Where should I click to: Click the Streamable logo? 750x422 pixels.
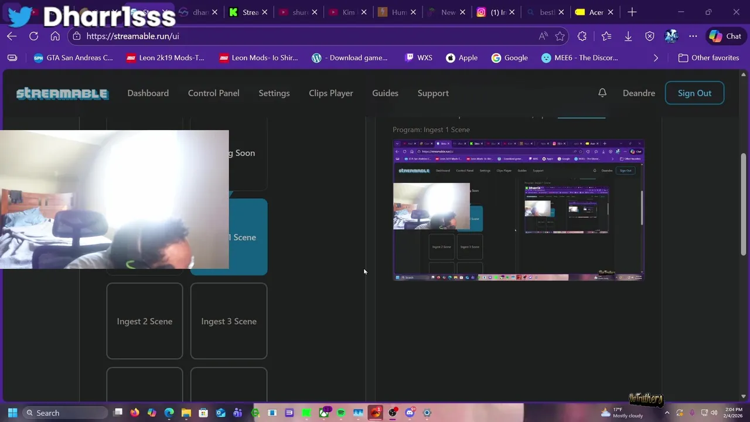pyautogui.click(x=62, y=93)
